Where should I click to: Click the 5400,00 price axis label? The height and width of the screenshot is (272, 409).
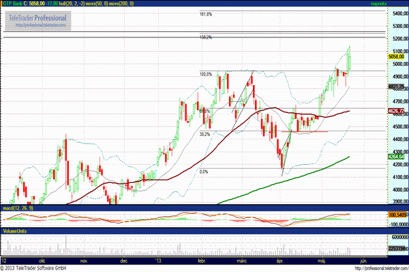[400, 14]
